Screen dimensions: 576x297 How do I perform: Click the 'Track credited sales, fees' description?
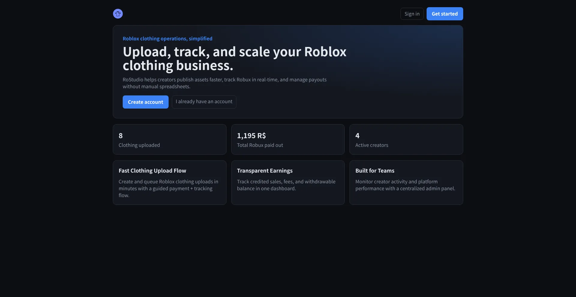click(286, 185)
